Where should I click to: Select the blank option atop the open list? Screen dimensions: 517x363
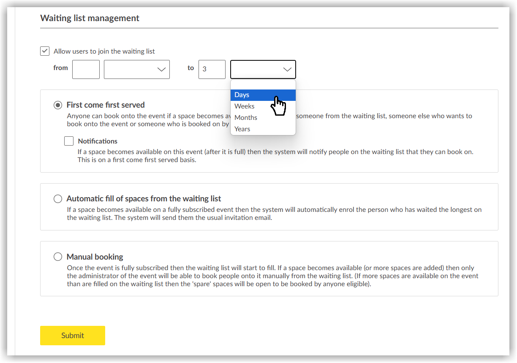(263, 85)
